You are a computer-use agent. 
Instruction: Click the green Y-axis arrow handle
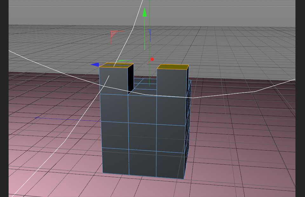coord(145,13)
